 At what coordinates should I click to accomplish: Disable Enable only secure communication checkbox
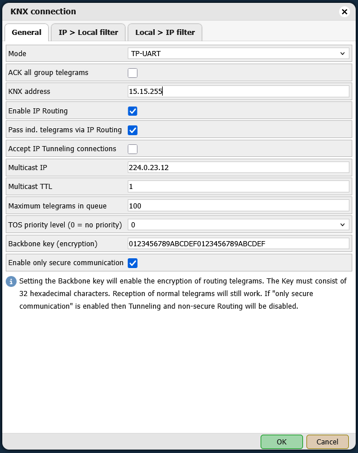tap(132, 263)
